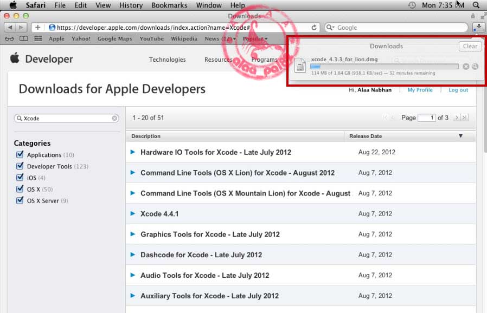487x313 pixels.
Task: Expand Command Line Tools Mountain Lion row
Action: (133, 193)
